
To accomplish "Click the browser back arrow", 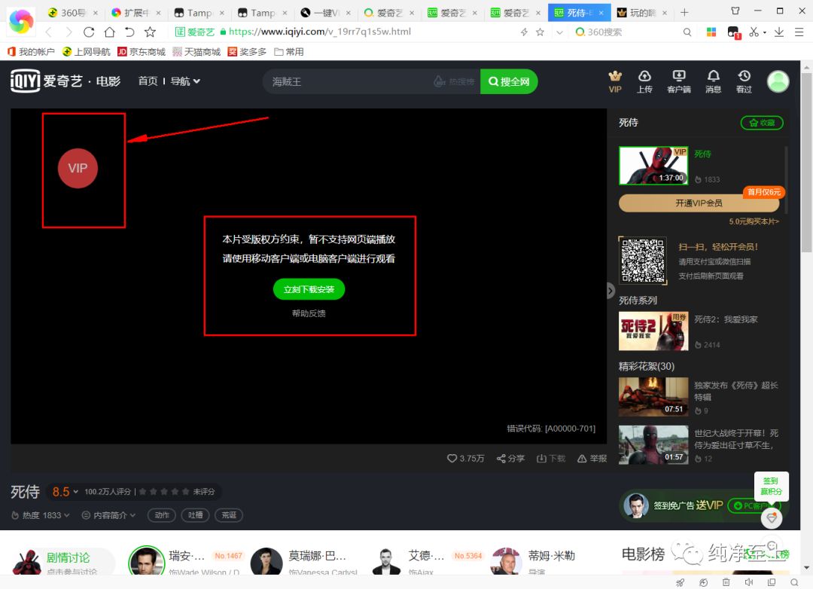I will pyautogui.click(x=49, y=32).
